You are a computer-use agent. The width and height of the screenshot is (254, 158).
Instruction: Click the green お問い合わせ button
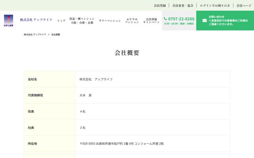pyautogui.click(x=225, y=21)
